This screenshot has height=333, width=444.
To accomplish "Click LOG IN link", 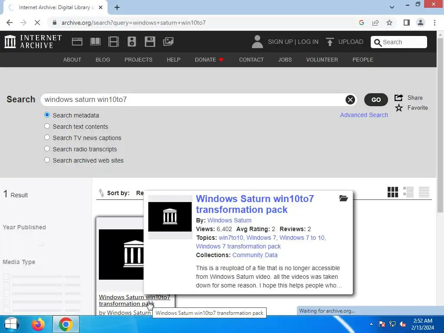I will click(x=308, y=42).
